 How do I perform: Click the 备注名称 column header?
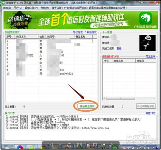(x=83, y=37)
